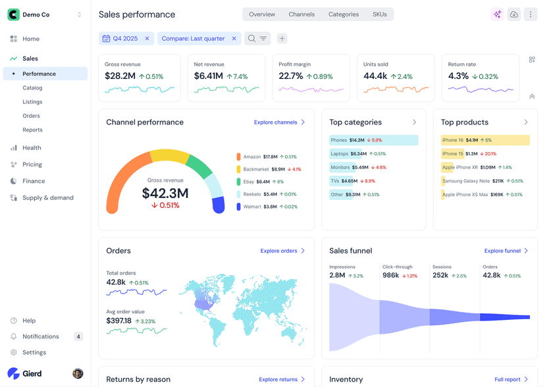
Task: Click the cloud export icon in the header
Action: [x=514, y=14]
